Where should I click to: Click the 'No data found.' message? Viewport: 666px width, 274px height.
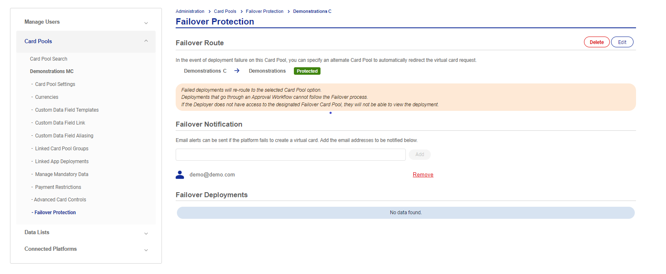click(x=406, y=213)
